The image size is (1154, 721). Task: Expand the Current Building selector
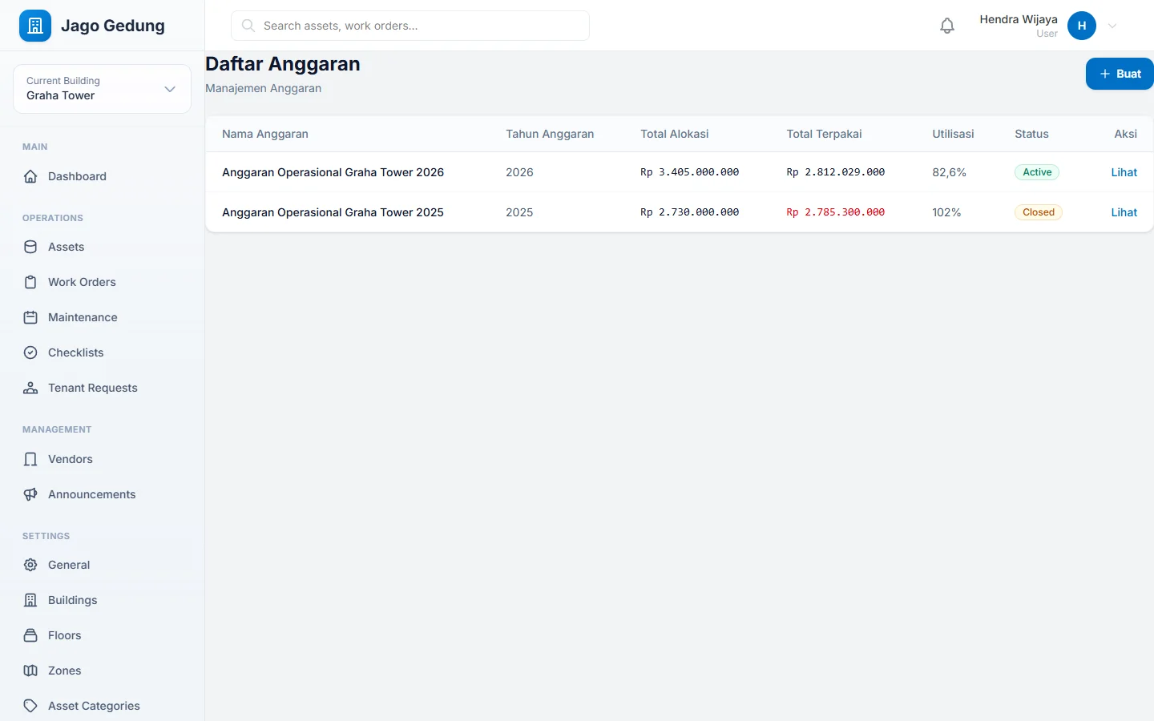[x=102, y=89]
